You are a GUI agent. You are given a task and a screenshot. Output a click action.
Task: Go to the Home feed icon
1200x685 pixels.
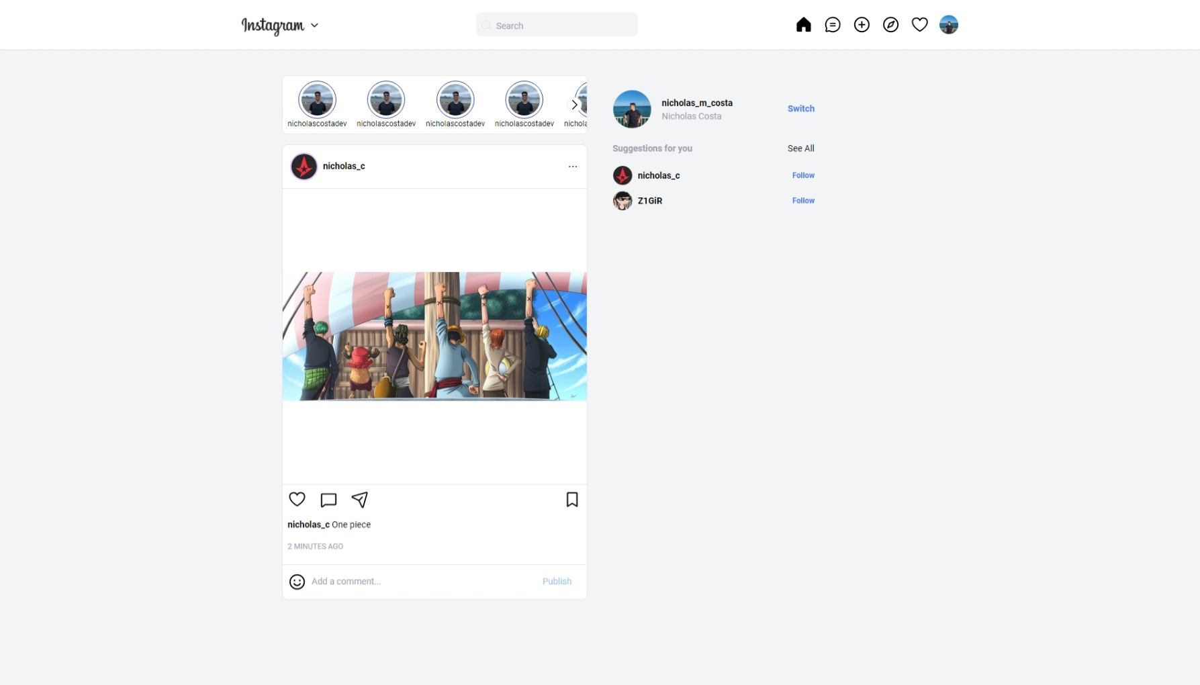tap(803, 25)
